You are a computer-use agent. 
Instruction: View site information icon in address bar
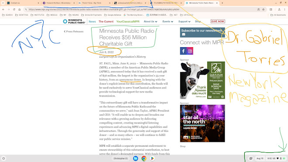tap(26, 9)
